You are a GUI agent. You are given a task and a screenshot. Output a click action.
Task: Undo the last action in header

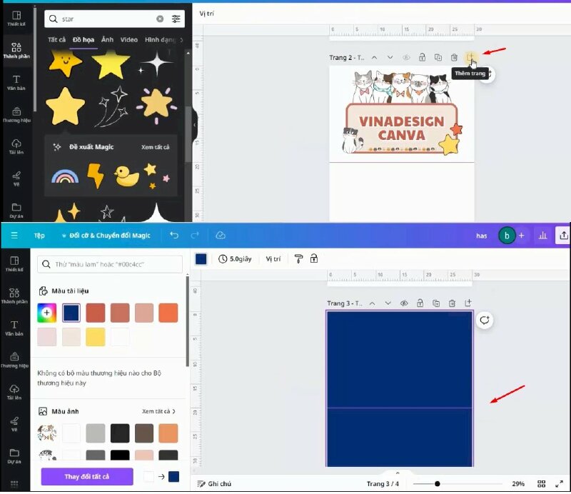pos(174,235)
